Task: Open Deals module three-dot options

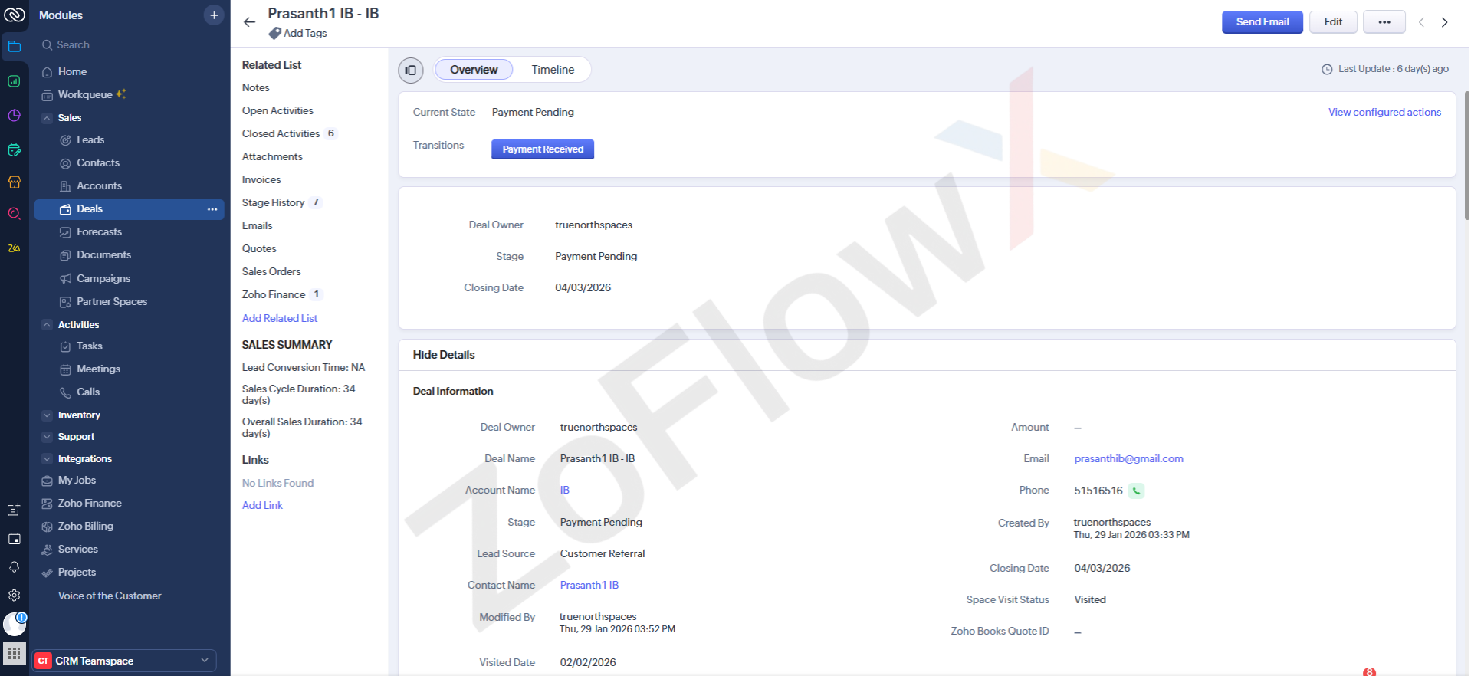Action: coord(212,209)
